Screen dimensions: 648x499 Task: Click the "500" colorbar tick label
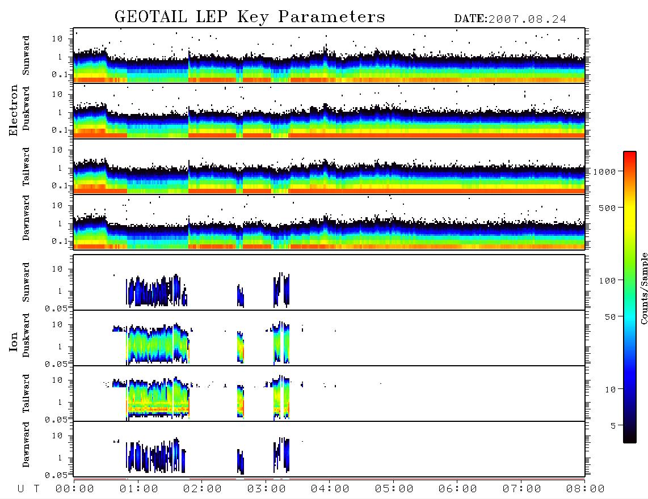(608, 208)
